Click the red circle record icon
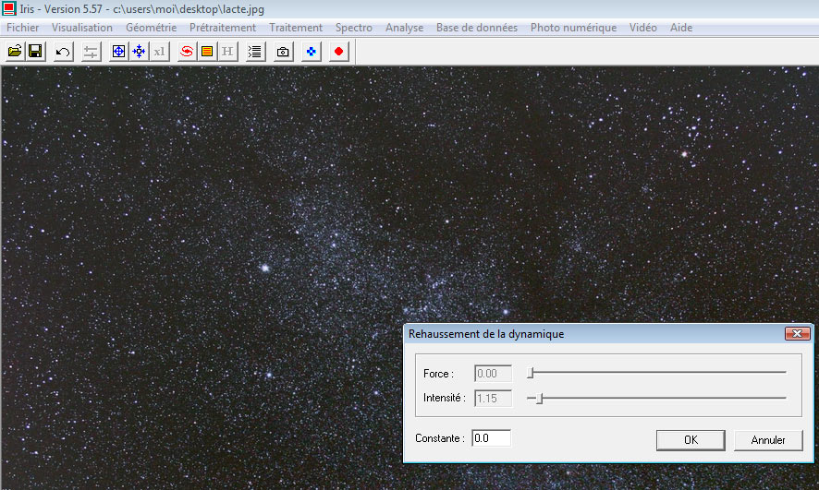The width and height of the screenshot is (819, 490). click(x=338, y=51)
